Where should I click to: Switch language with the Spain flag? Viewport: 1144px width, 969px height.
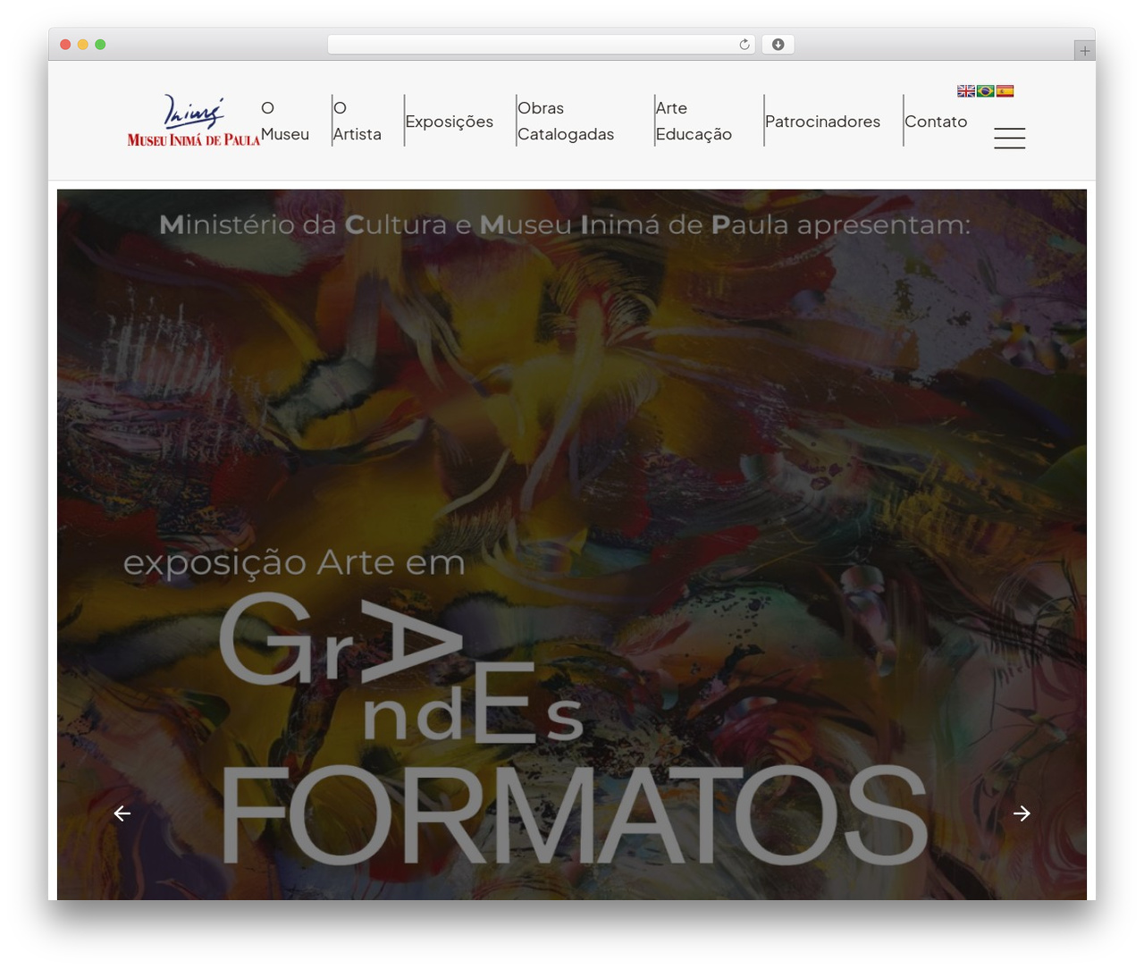coord(1005,91)
